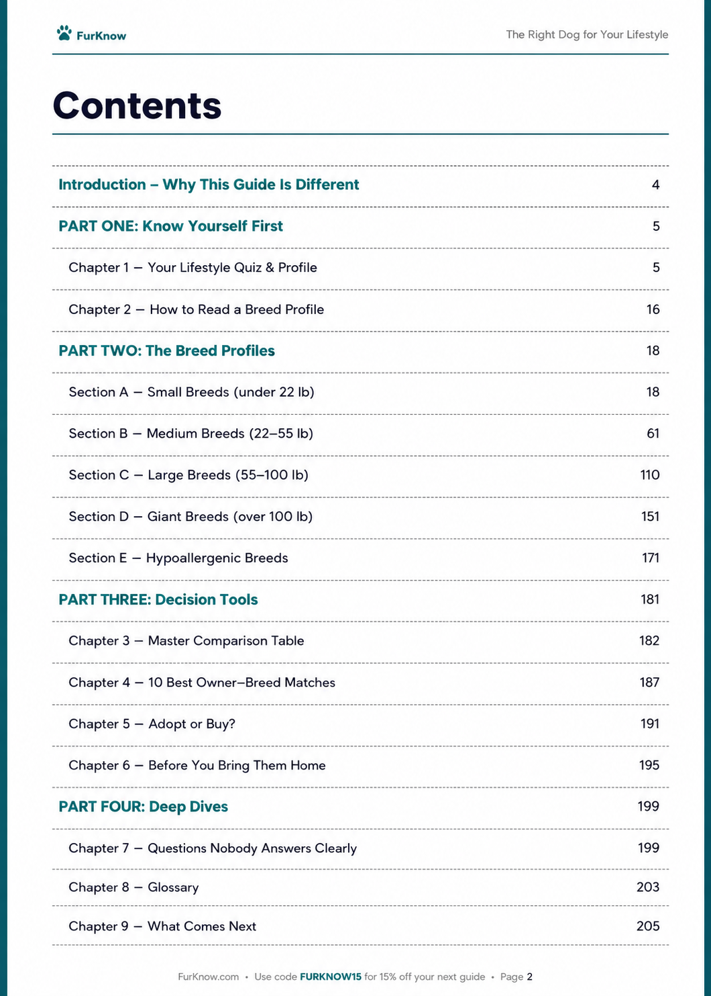Image resolution: width=711 pixels, height=996 pixels.
Task: Jump to PART ONE: Know Yourself First
Action: [360, 227]
